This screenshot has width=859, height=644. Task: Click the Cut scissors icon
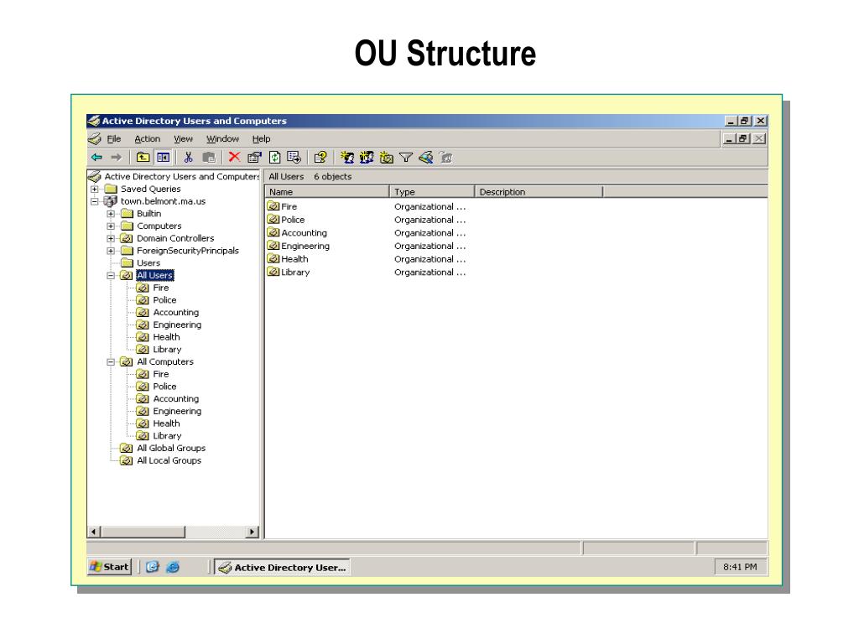click(189, 158)
